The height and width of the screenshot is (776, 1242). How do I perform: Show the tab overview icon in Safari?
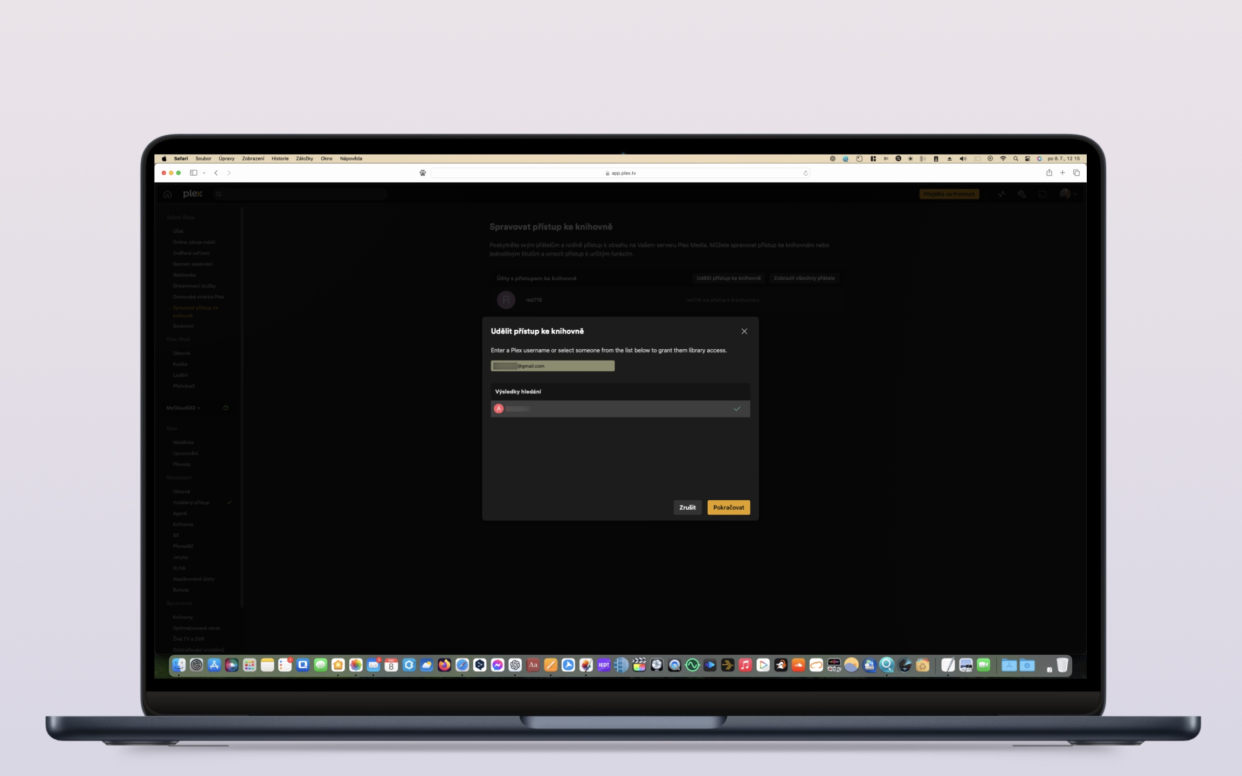click(1077, 173)
